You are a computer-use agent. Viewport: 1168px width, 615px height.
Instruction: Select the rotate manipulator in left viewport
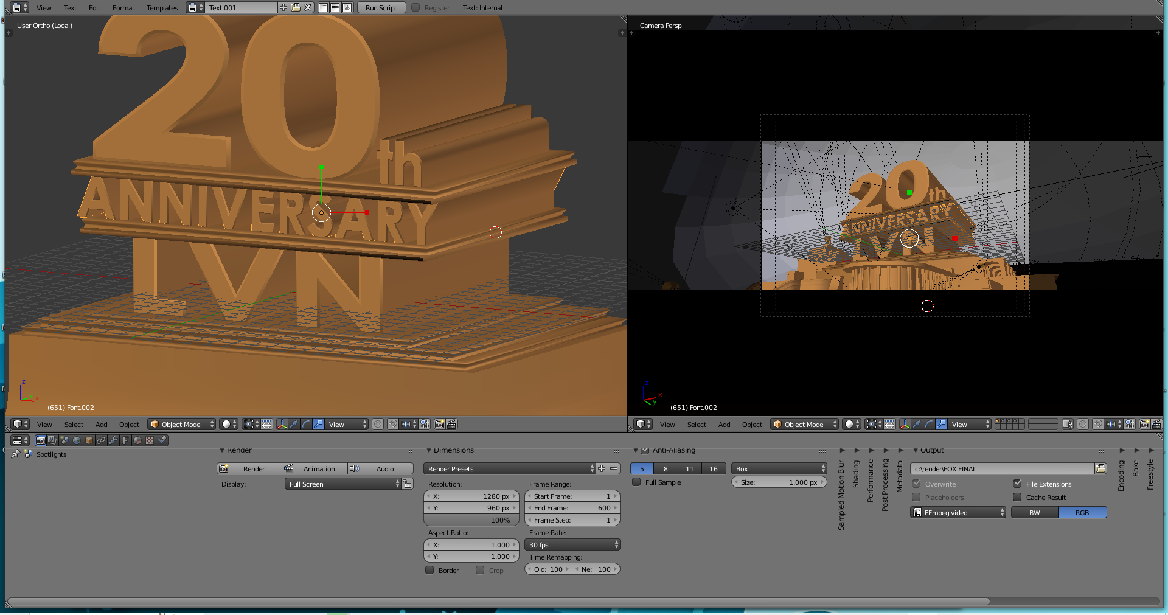click(x=307, y=424)
